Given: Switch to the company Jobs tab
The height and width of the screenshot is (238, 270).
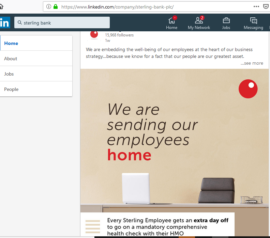Looking at the screenshot, I should click(36, 74).
